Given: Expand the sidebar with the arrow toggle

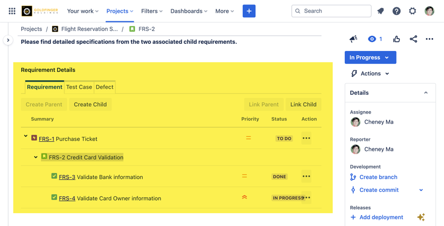Looking at the screenshot, I should 8,41.
